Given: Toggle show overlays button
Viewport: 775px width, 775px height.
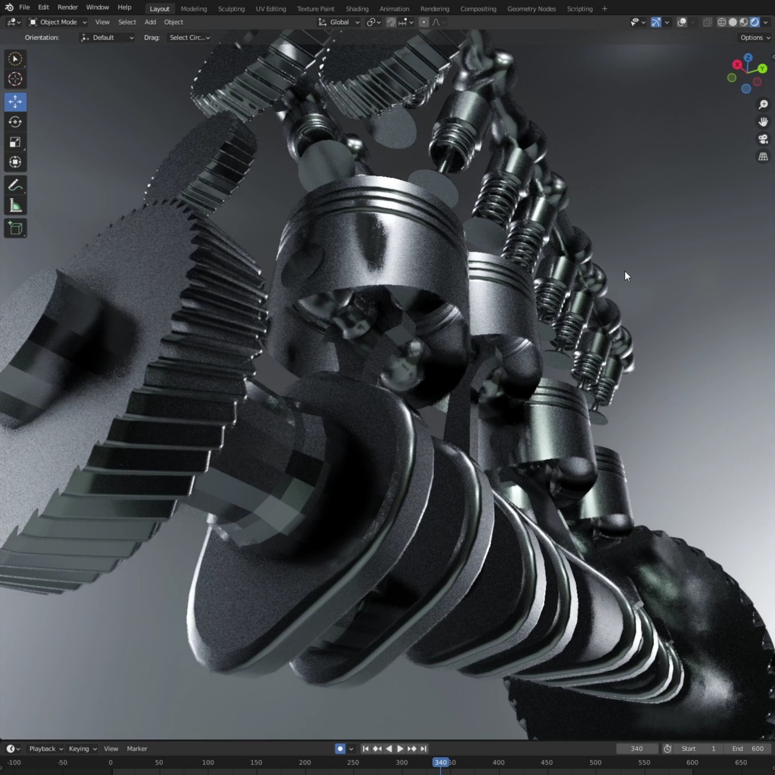Looking at the screenshot, I should point(682,22).
